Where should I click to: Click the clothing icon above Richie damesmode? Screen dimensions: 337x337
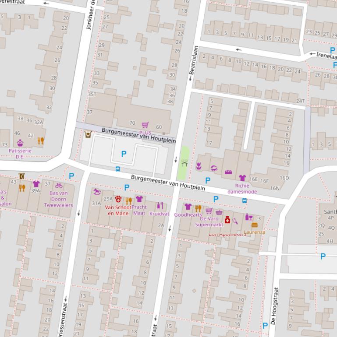[242, 178]
